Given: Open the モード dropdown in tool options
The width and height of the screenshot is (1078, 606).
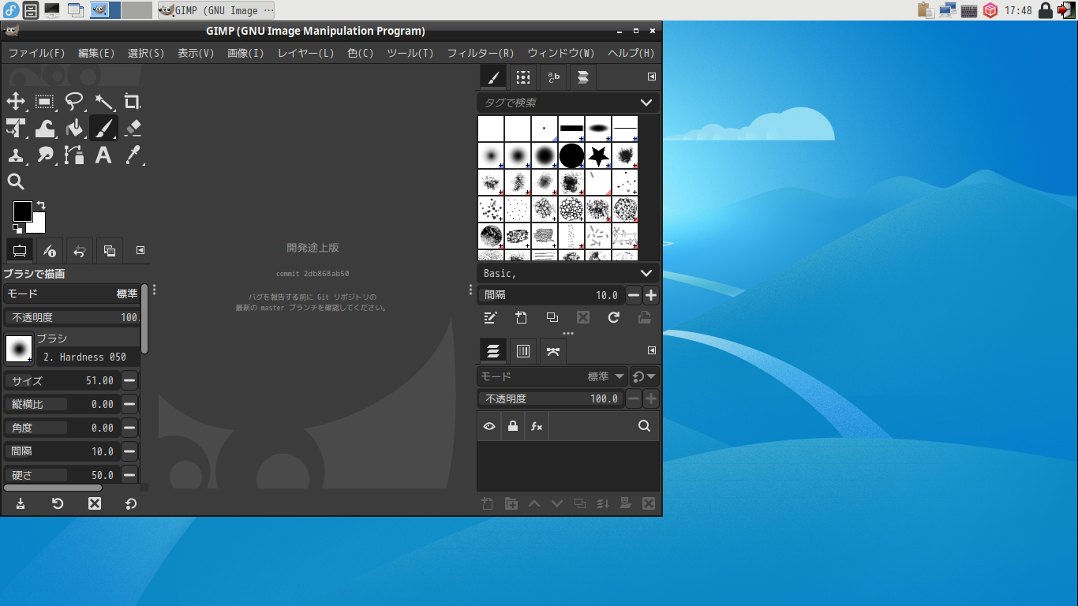Looking at the screenshot, I should pos(72,294).
